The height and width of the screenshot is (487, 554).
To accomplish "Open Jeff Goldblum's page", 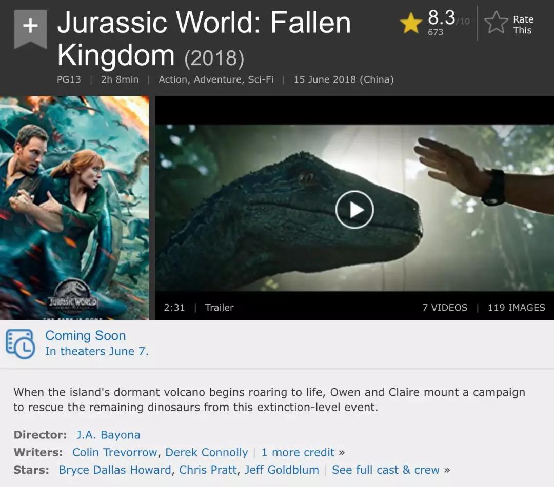I will tap(282, 470).
